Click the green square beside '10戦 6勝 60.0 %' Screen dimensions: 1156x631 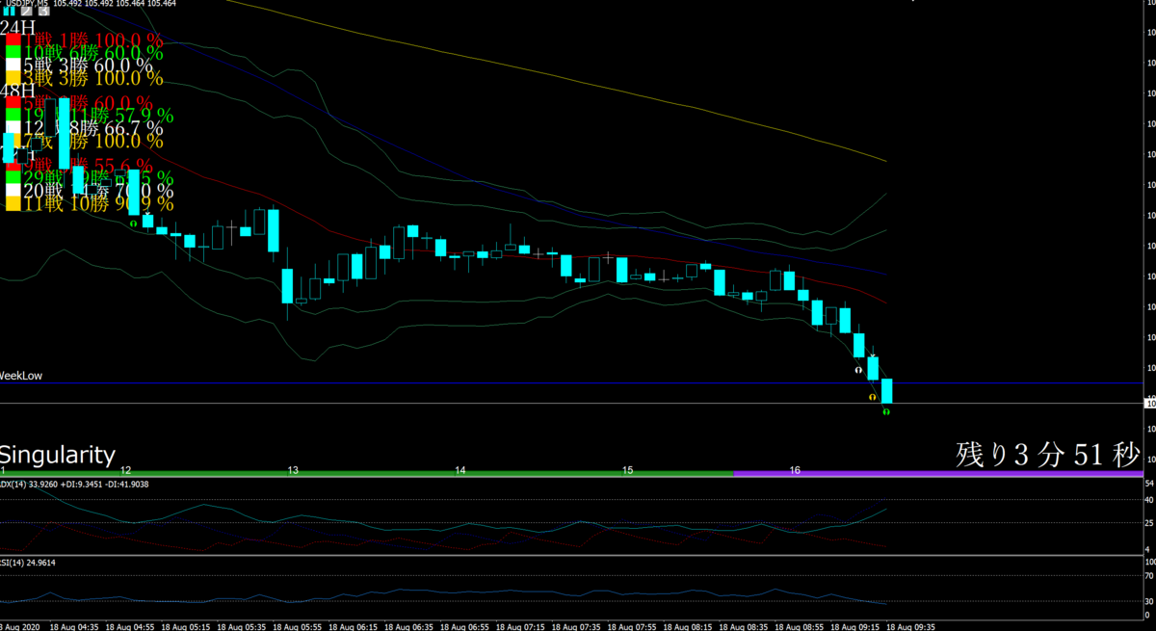click(13, 54)
